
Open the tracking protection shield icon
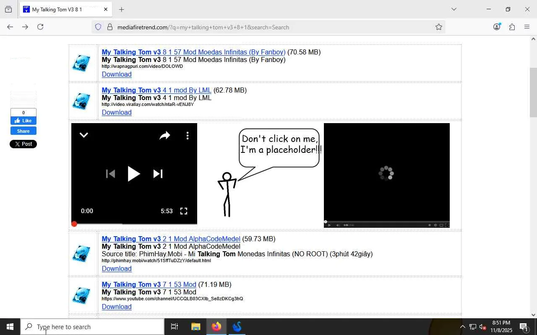click(x=98, y=27)
